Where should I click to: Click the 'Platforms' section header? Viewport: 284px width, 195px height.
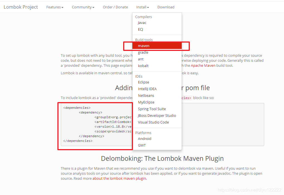coord(143,133)
